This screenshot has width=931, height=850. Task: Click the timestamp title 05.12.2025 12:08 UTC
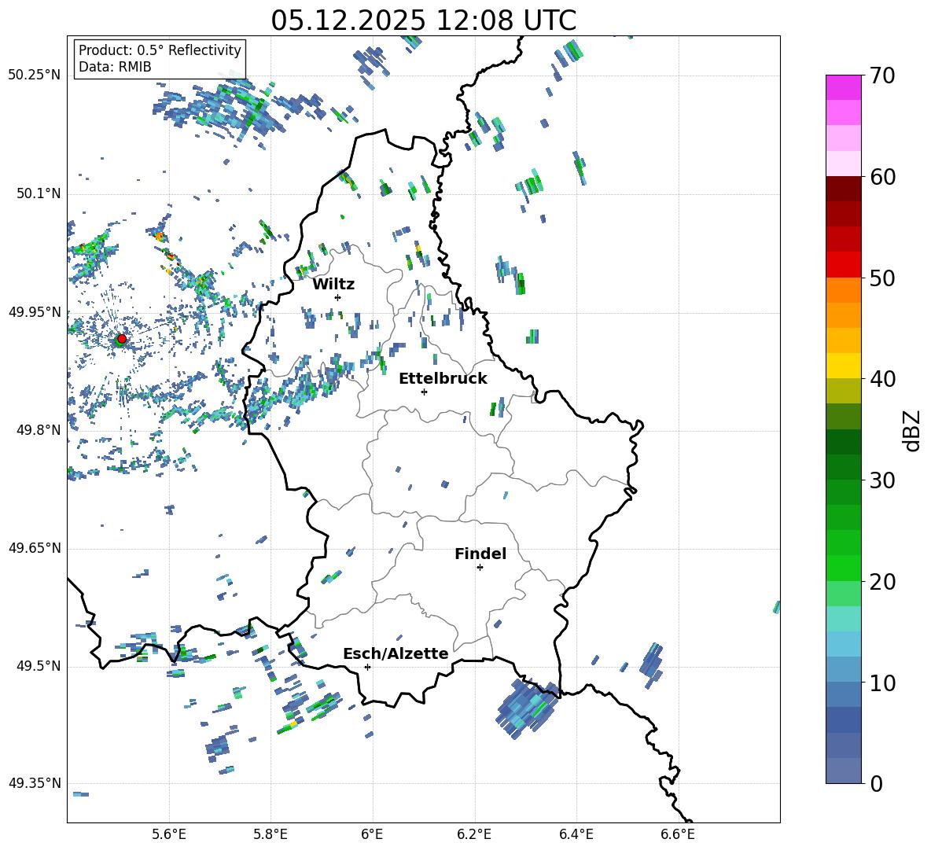423,20
